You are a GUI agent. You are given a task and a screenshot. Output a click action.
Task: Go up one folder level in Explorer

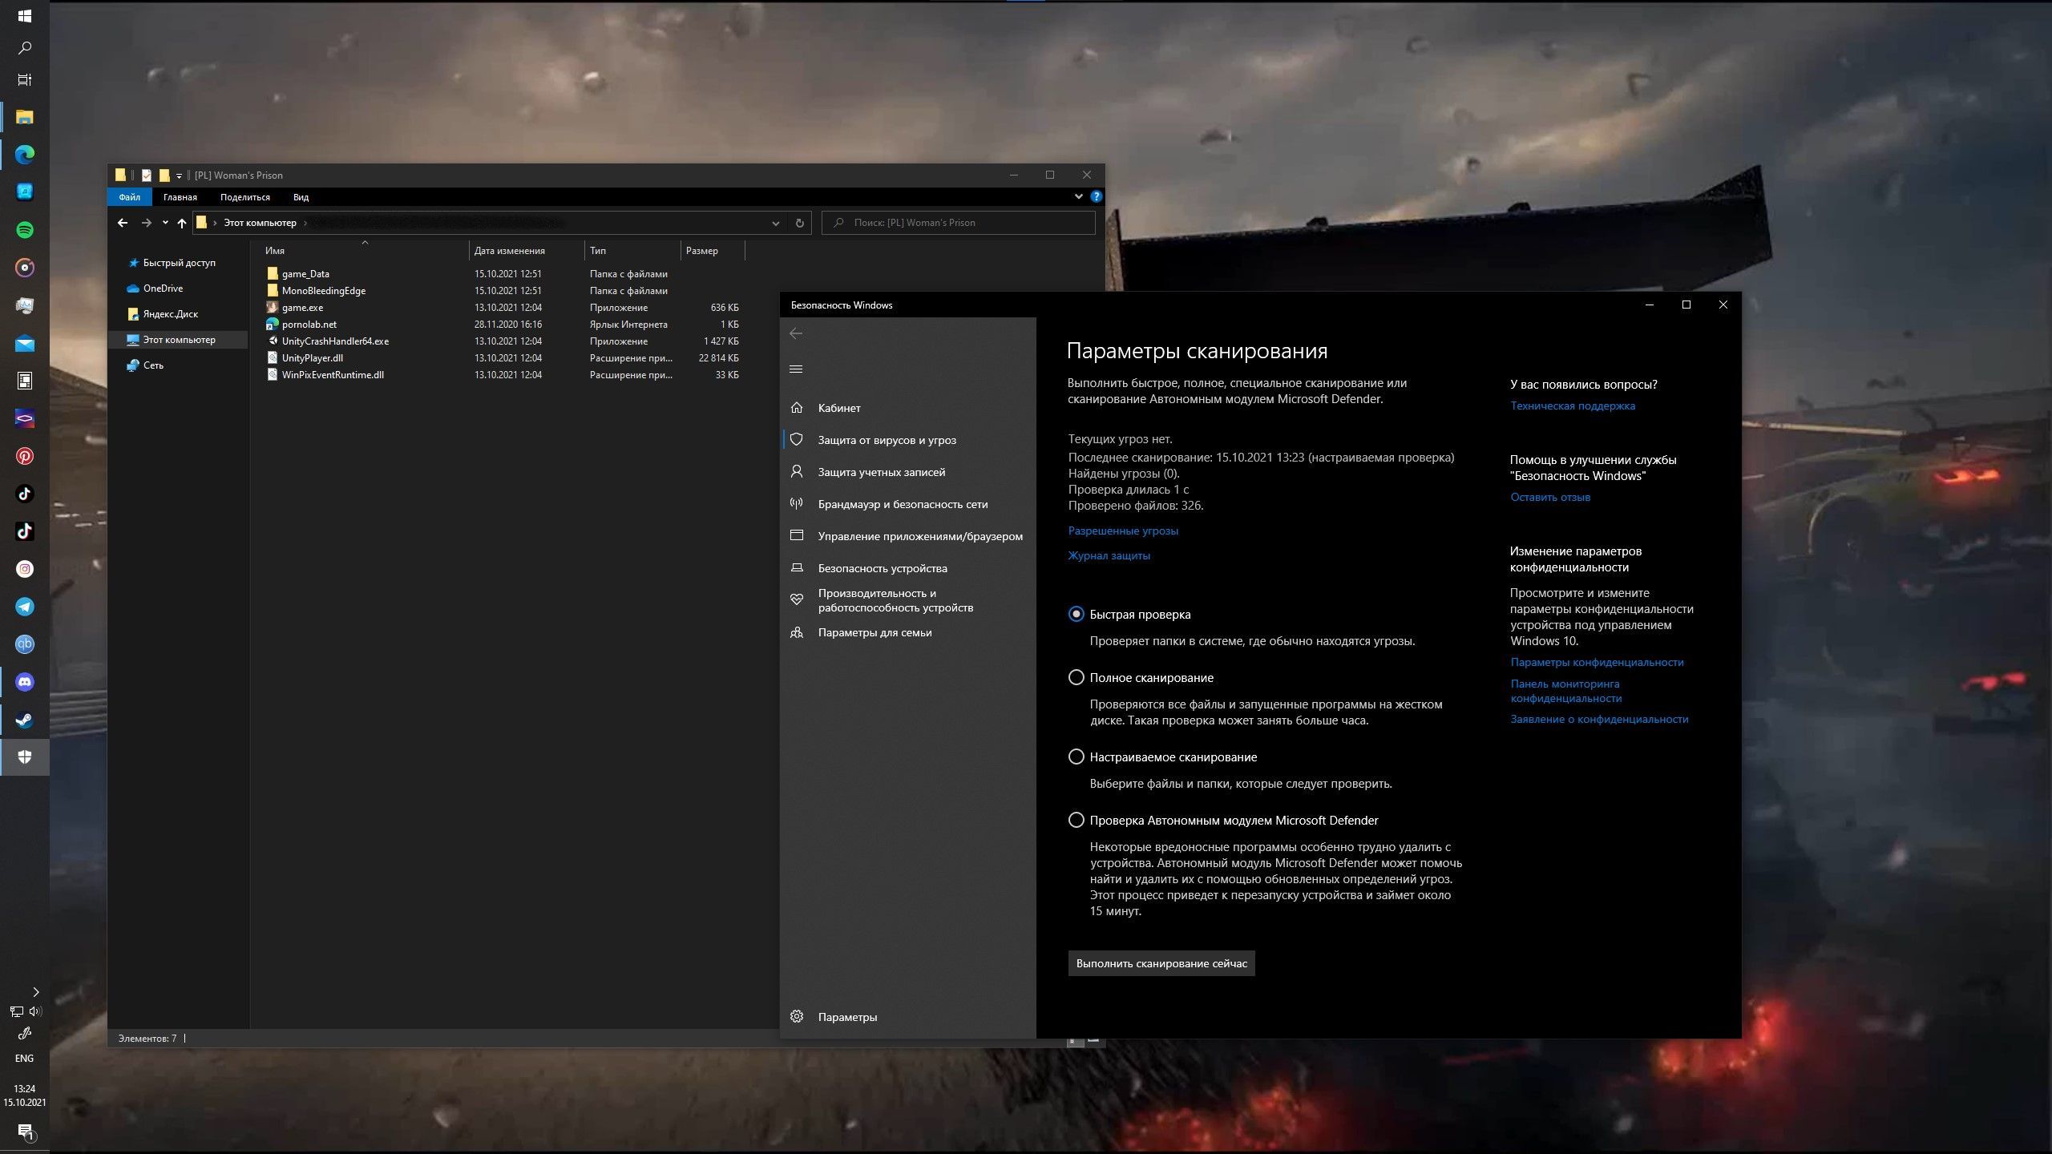point(182,223)
